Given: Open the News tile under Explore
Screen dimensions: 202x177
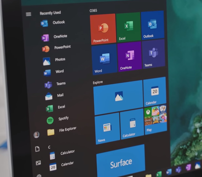Looking at the screenshot, I should click(107, 128).
